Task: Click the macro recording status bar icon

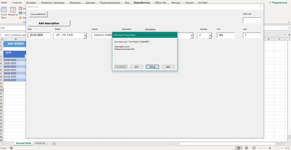Action: coord(11,148)
